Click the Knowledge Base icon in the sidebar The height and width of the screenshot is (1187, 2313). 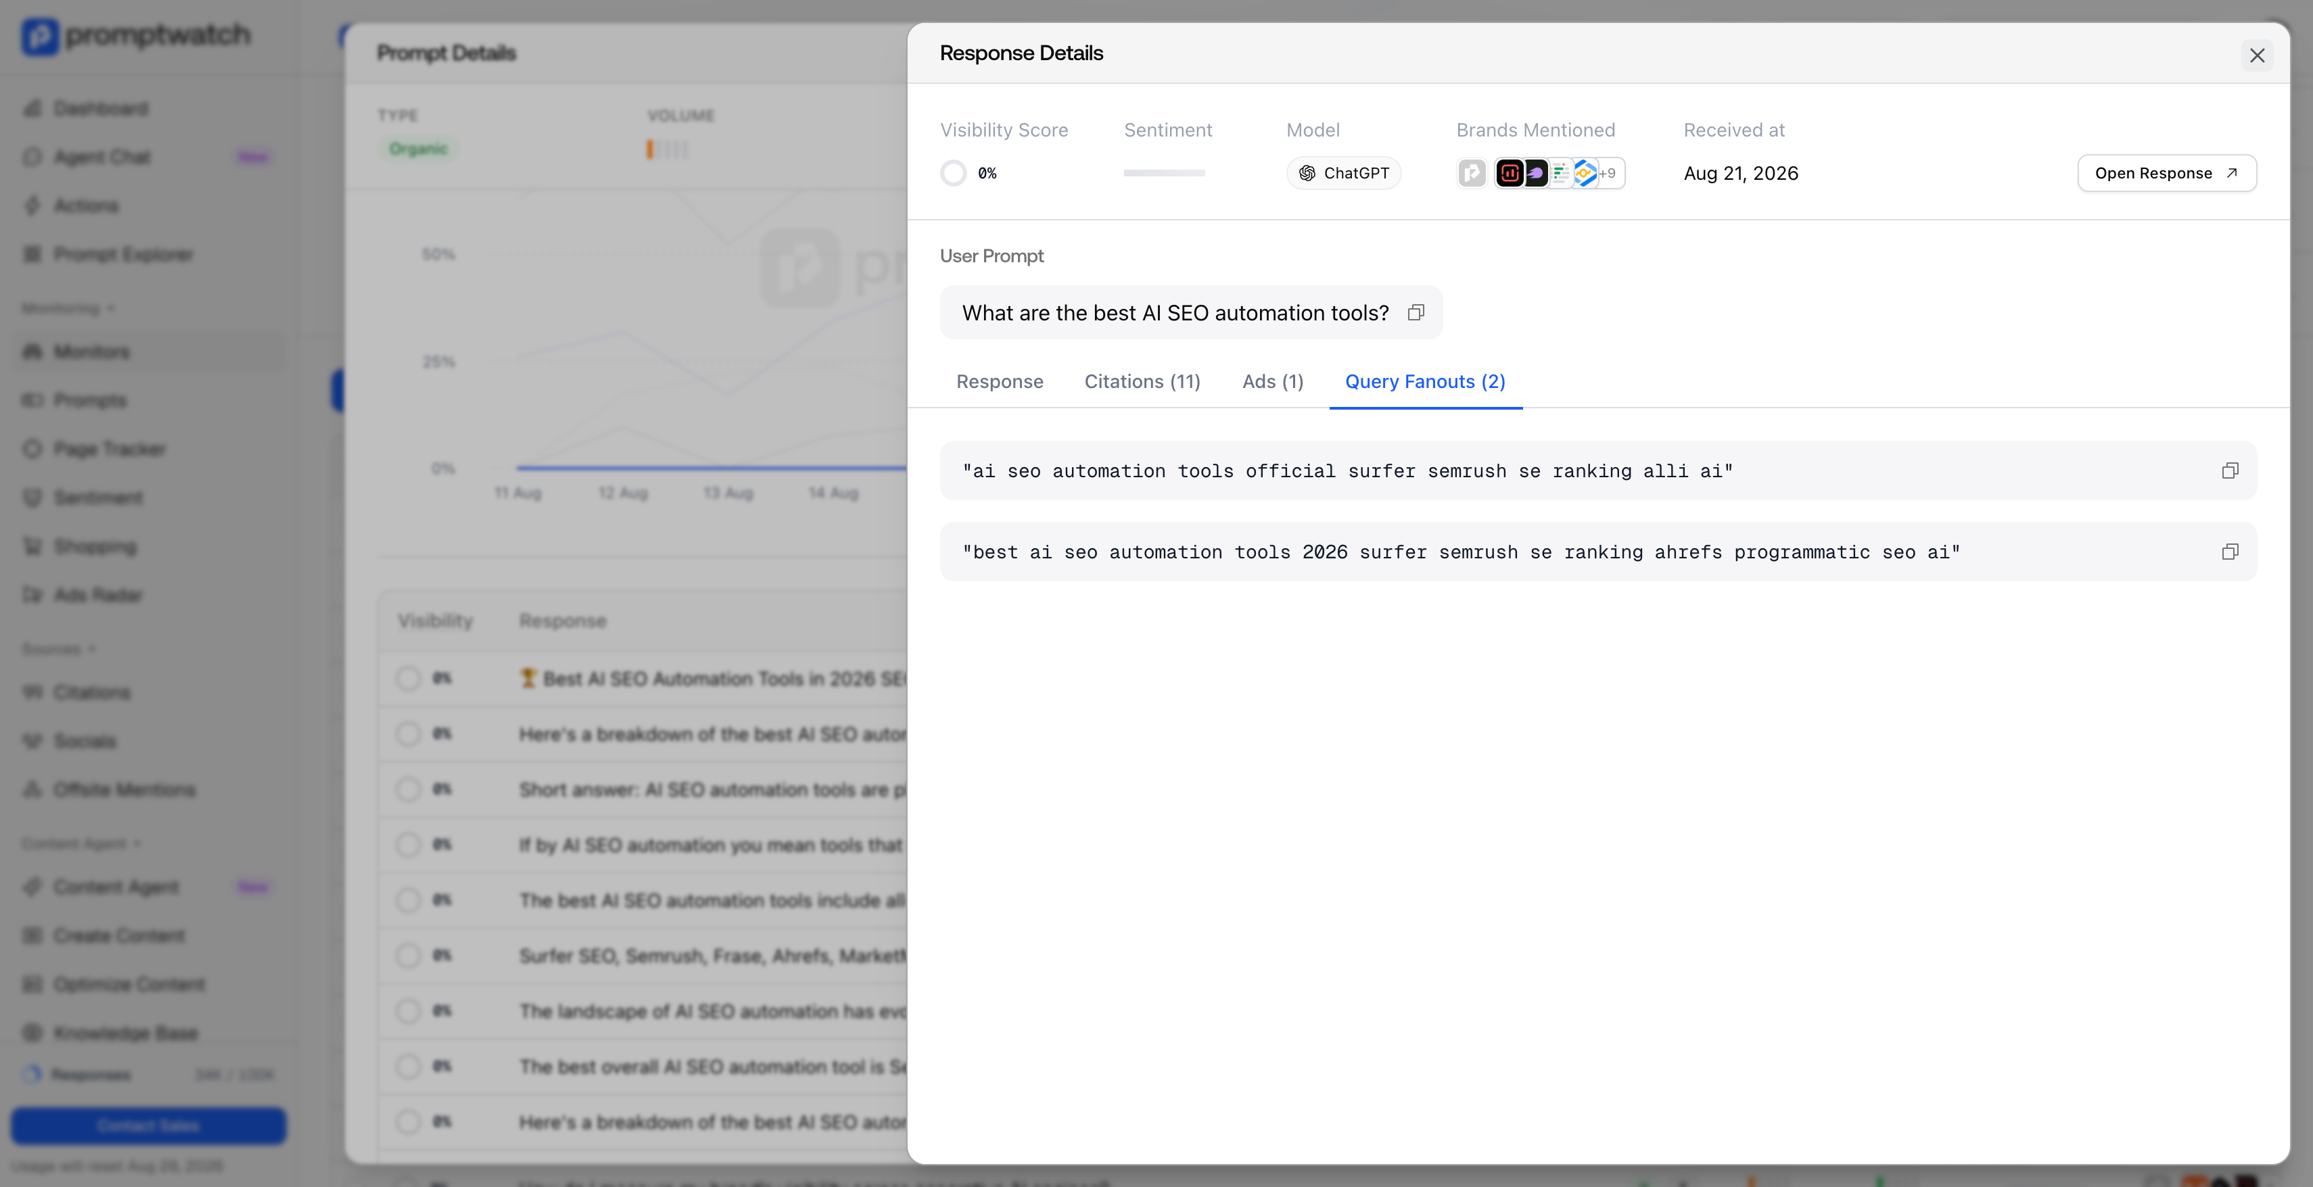32,1033
